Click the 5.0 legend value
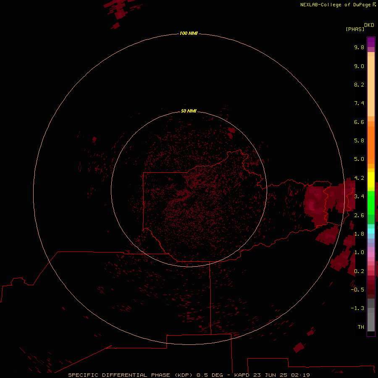 click(359, 159)
